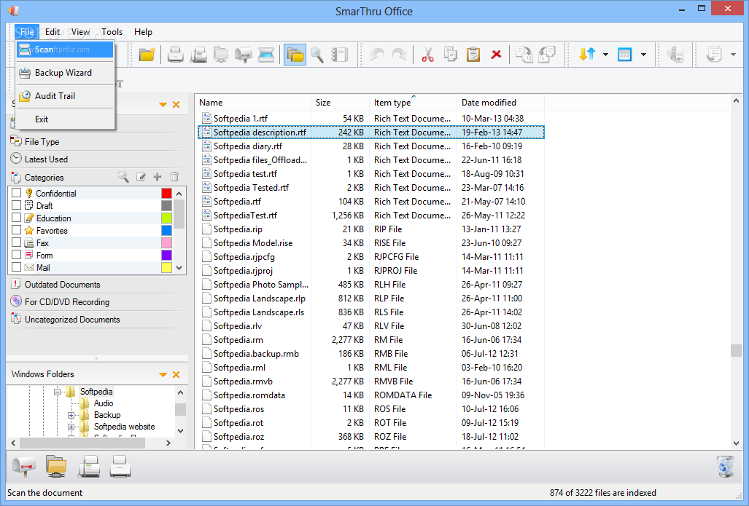Click the recycle bin icon
The width and height of the screenshot is (749, 506).
click(x=725, y=466)
